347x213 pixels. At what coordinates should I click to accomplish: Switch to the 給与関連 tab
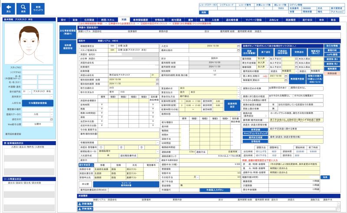(x=176, y=20)
